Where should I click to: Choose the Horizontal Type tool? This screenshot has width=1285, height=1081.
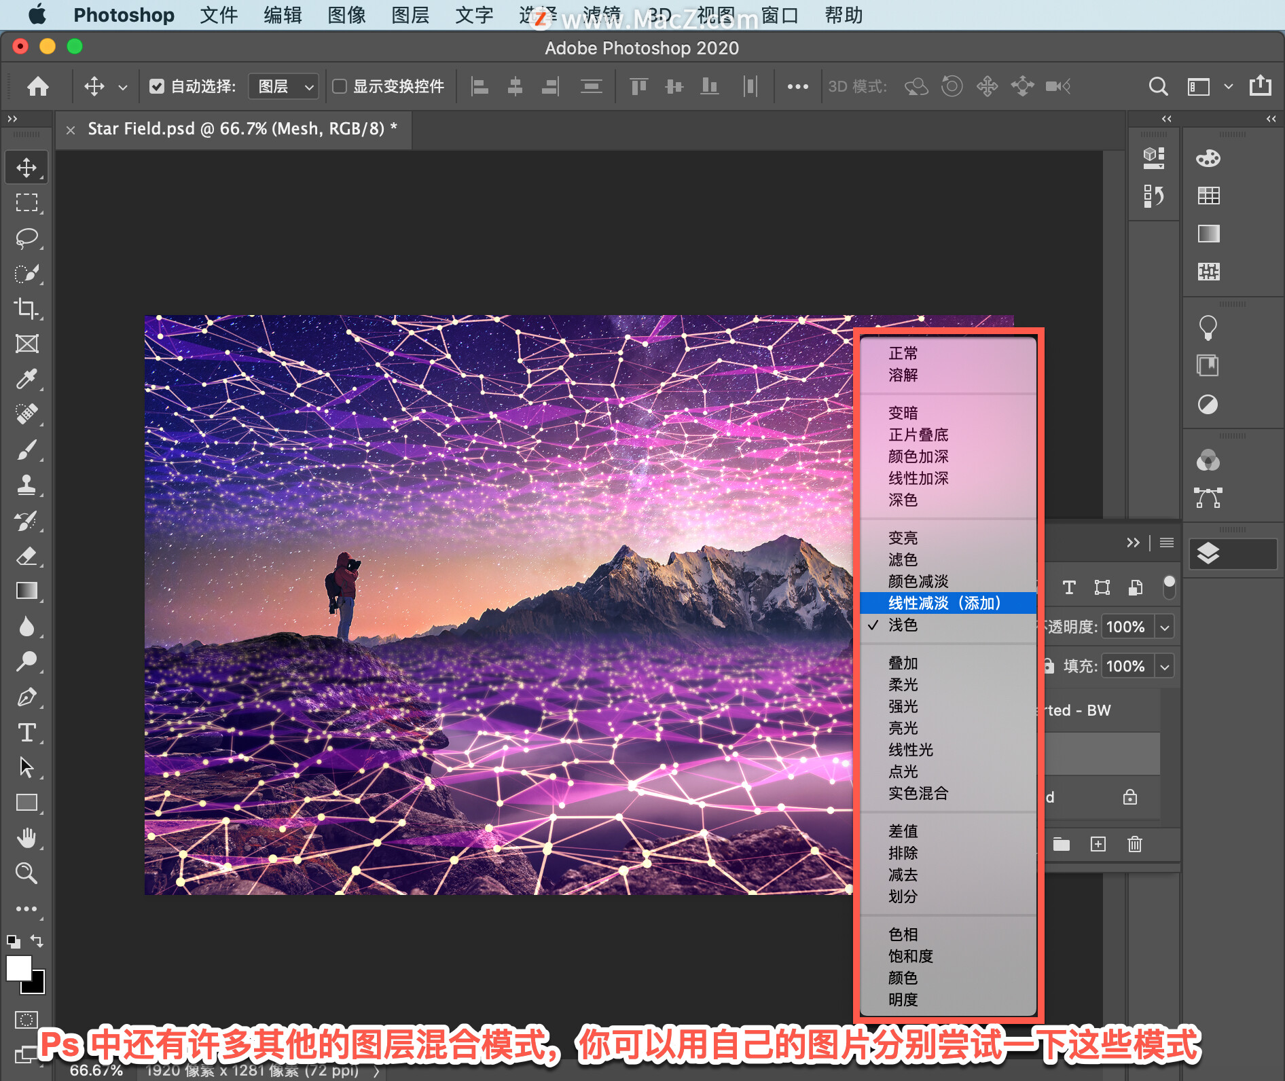click(x=26, y=733)
